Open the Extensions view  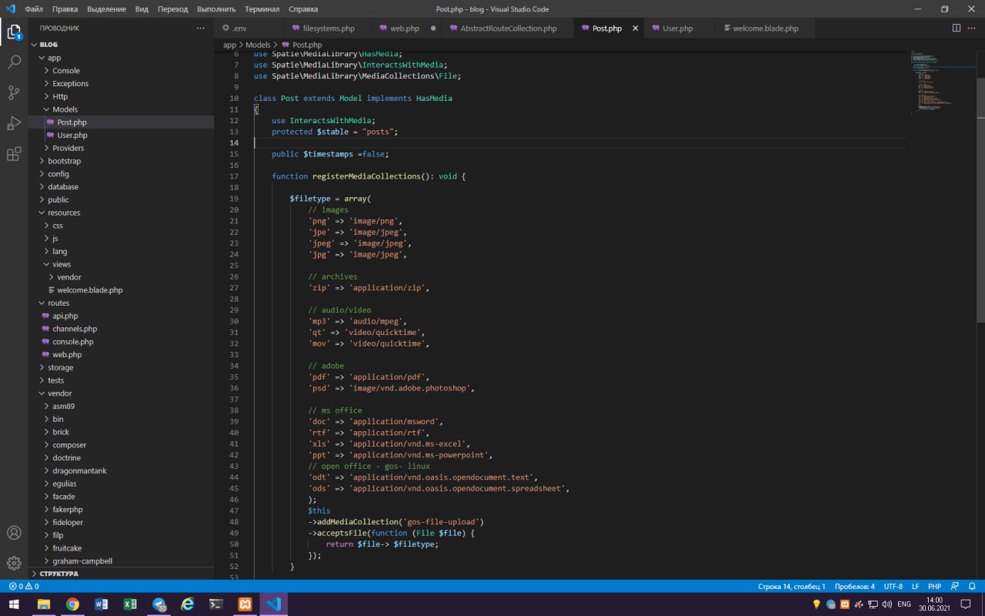[x=14, y=154]
